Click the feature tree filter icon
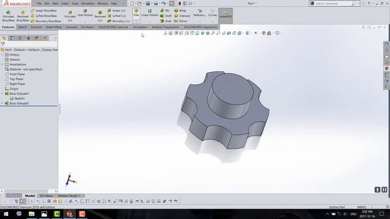Image resolution: width=390 pixels, height=219 pixels. click(3, 44)
